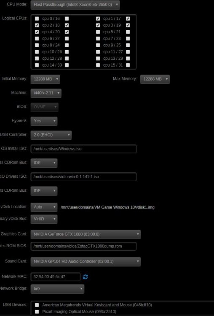Open the Initial Memory dropdown
Screen dimensions: 214x316
tap(45, 79)
